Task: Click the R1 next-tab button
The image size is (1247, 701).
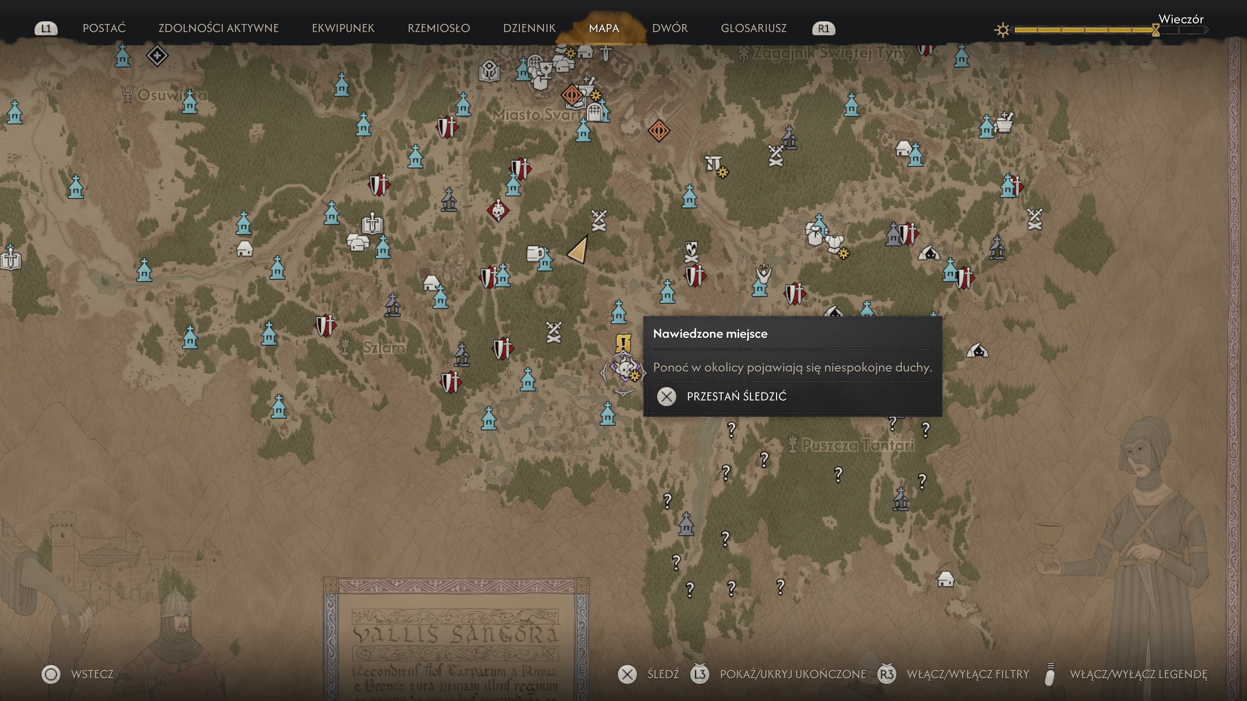Action: point(824,29)
